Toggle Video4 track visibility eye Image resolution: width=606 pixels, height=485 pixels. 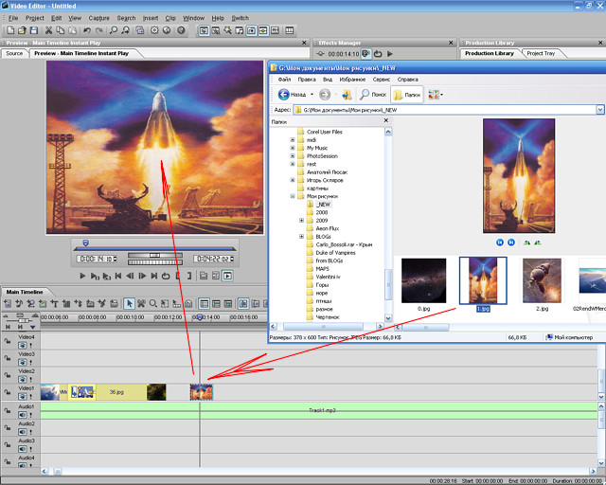coord(23,345)
